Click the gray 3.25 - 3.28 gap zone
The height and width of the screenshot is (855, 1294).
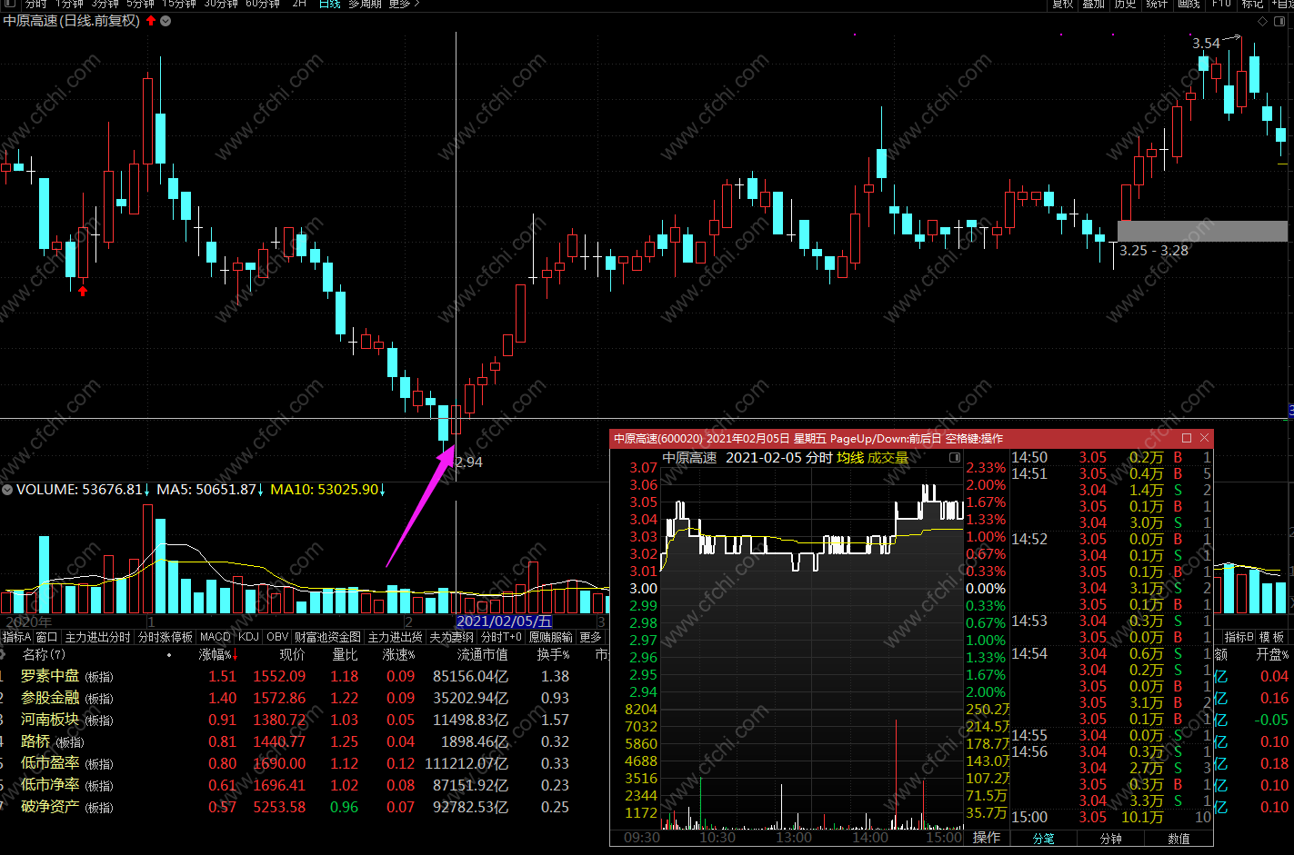pyautogui.click(x=1202, y=231)
